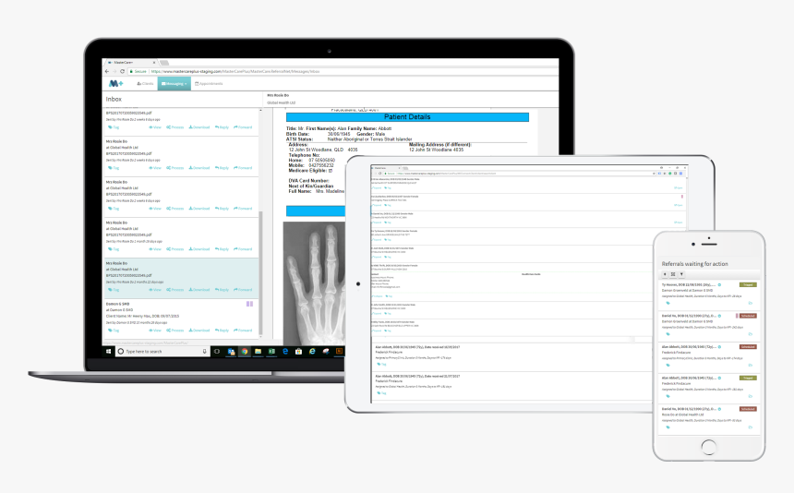Reload the page in laptop browser
Viewport: 794px width, 493px height.
pyautogui.click(x=122, y=71)
